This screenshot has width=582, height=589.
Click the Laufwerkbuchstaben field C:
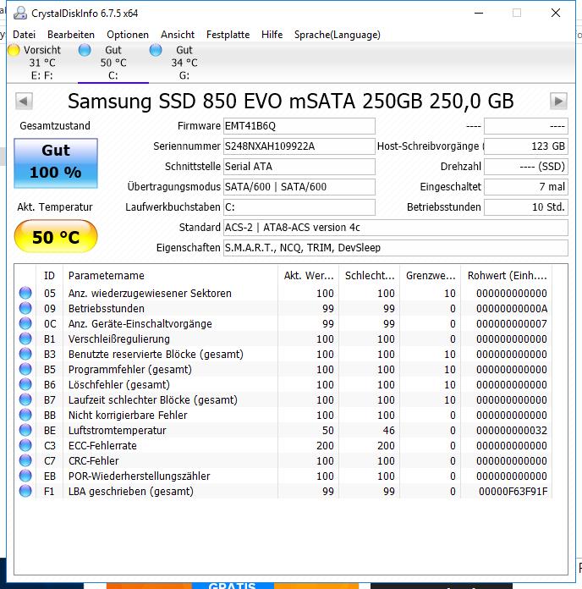[299, 207]
